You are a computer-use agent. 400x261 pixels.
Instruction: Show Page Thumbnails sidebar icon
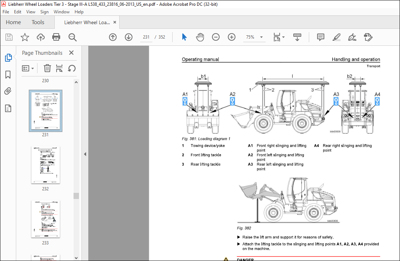(8, 58)
